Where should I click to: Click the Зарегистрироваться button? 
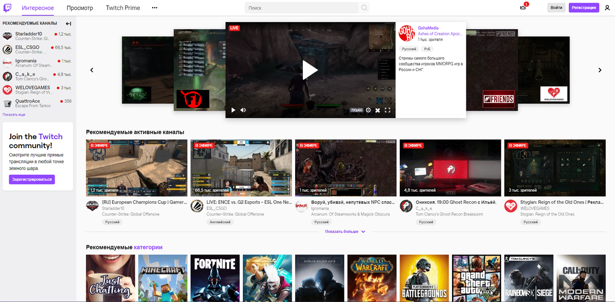[32, 179]
